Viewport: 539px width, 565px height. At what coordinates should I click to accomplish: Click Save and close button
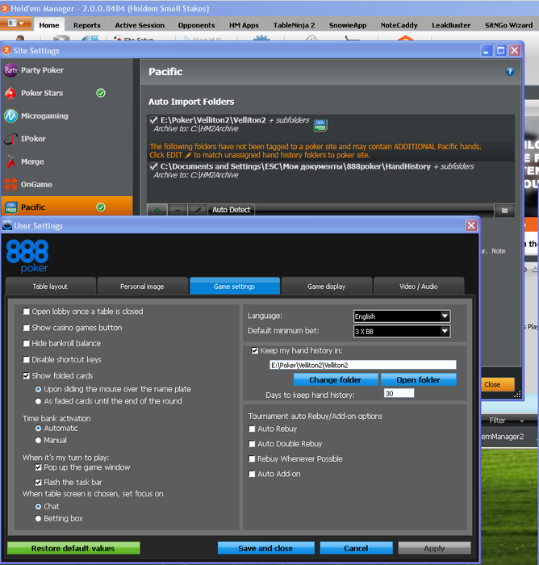266,548
